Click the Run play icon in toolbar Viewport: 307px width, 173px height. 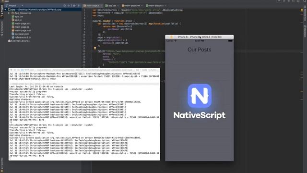tap(284, 1)
